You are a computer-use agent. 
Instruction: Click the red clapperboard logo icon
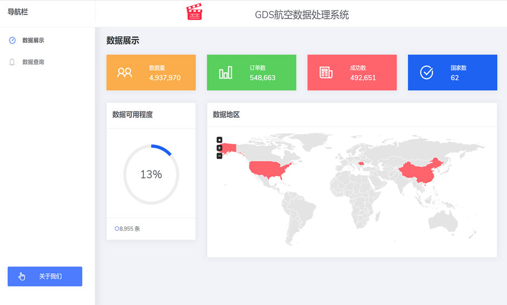(x=194, y=12)
